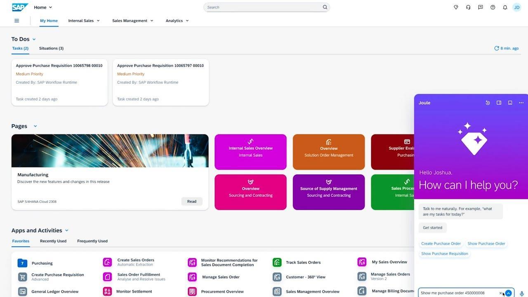Open the notifications bell
This screenshot has height=297, width=528.
pyautogui.click(x=505, y=7)
